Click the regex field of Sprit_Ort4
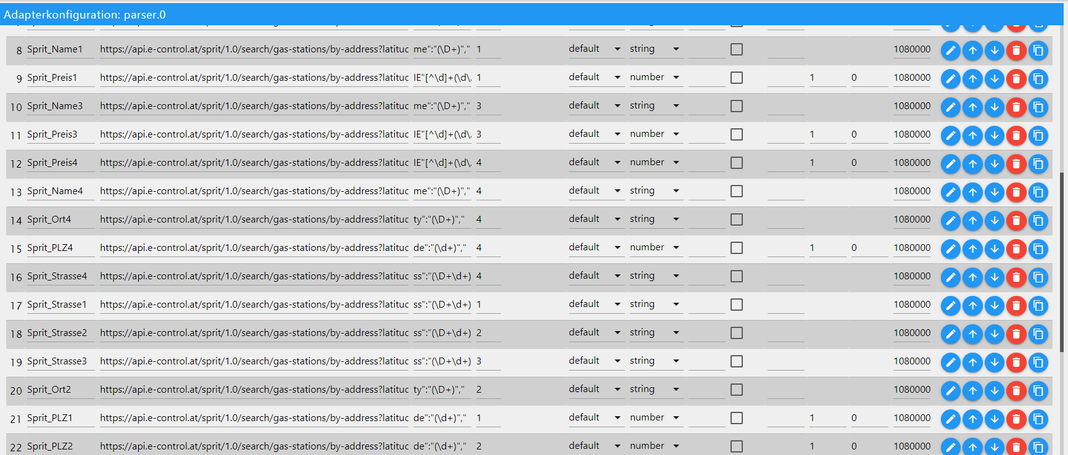 [x=442, y=219]
